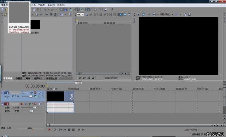Click Trimmer Play from Start button
Screen dimensions: 226x137
[80, 78]
